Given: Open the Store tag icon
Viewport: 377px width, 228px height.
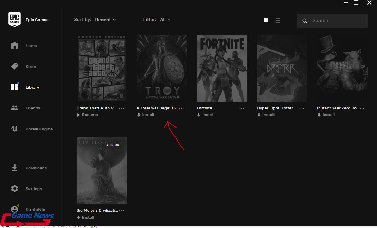Looking at the screenshot, I should pos(15,67).
